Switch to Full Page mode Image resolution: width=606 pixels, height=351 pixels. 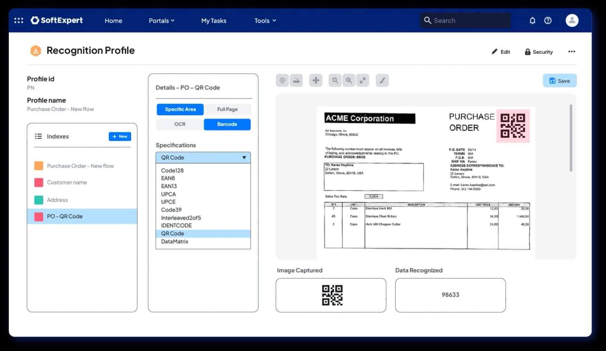[227, 109]
